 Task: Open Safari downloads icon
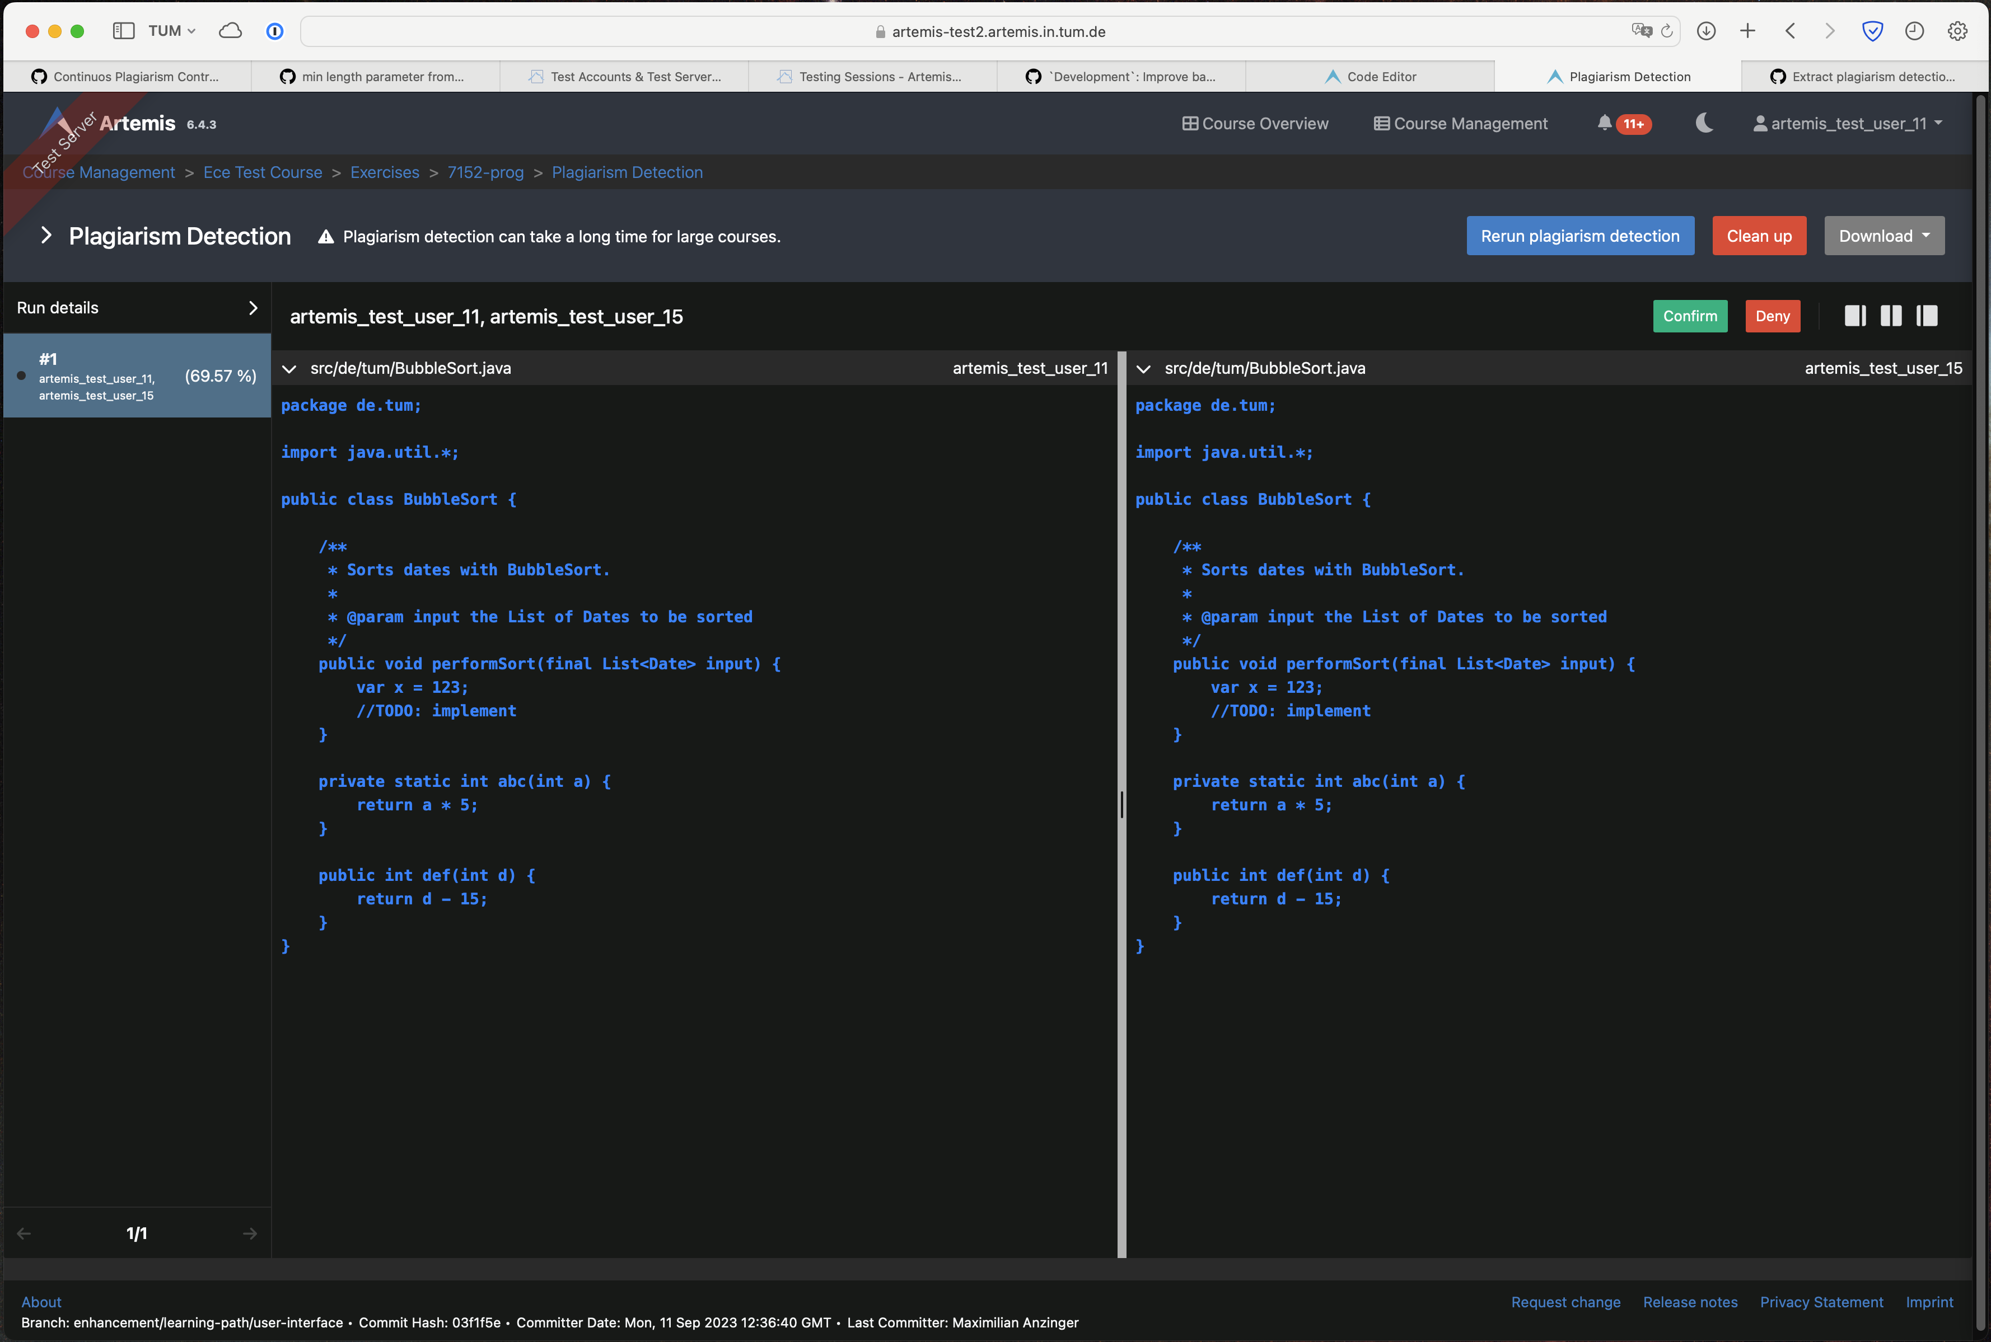click(1706, 31)
